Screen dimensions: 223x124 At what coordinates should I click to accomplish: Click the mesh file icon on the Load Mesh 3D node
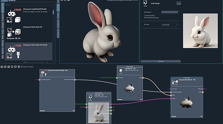click(121, 71)
